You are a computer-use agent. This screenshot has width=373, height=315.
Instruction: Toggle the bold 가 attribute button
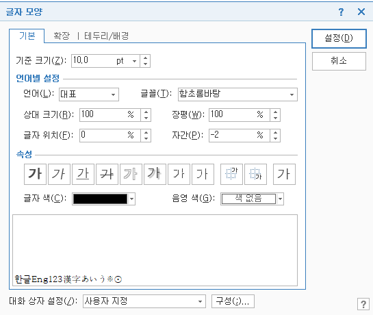pos(35,174)
